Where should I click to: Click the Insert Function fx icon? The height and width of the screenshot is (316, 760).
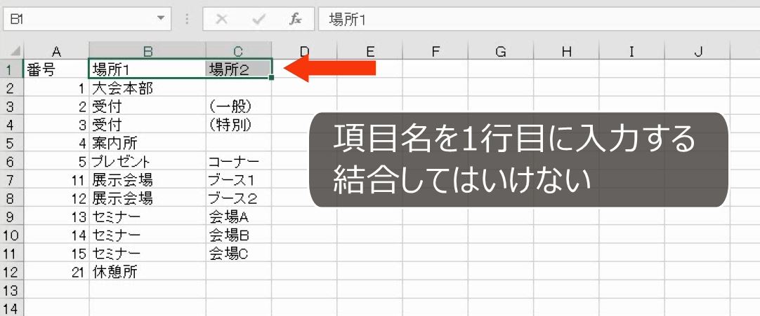click(x=295, y=20)
